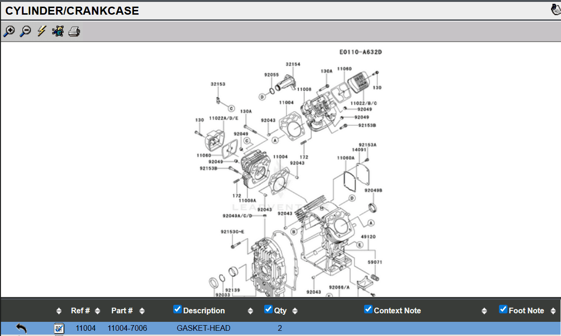Viewport: 561px width, 336px height.
Task: Click the GASKET-HEAD description text
Action: (x=203, y=328)
